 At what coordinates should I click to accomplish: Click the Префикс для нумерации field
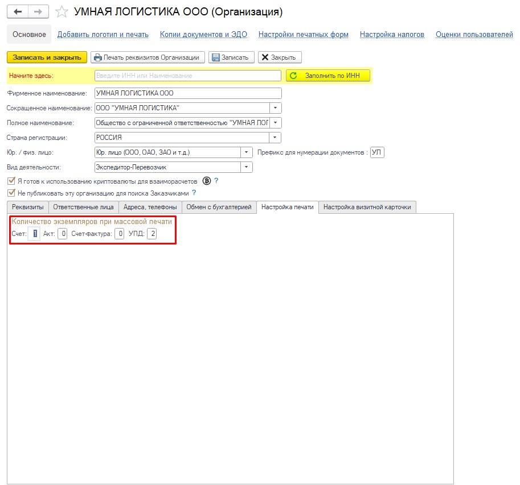377,152
